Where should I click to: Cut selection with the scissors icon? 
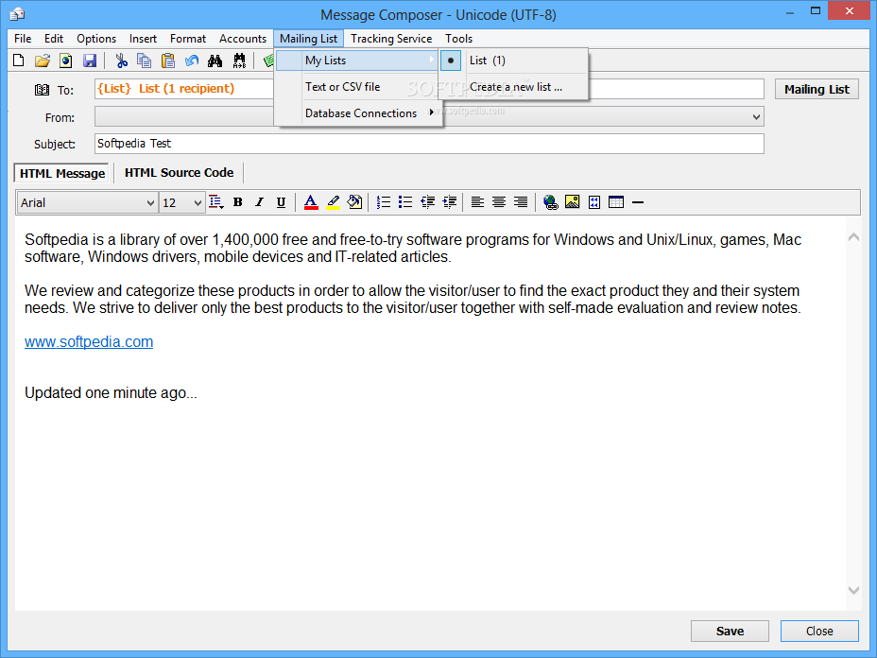coord(121,61)
